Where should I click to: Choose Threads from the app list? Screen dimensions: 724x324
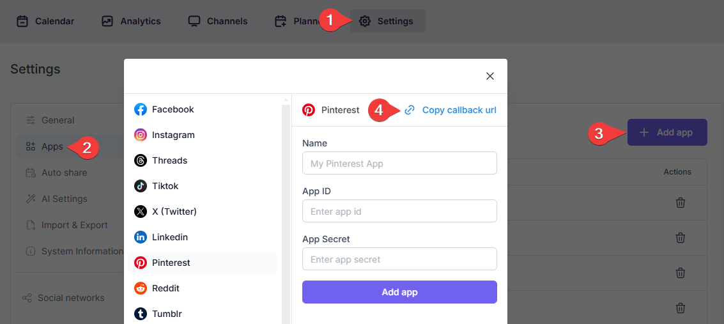click(202, 160)
